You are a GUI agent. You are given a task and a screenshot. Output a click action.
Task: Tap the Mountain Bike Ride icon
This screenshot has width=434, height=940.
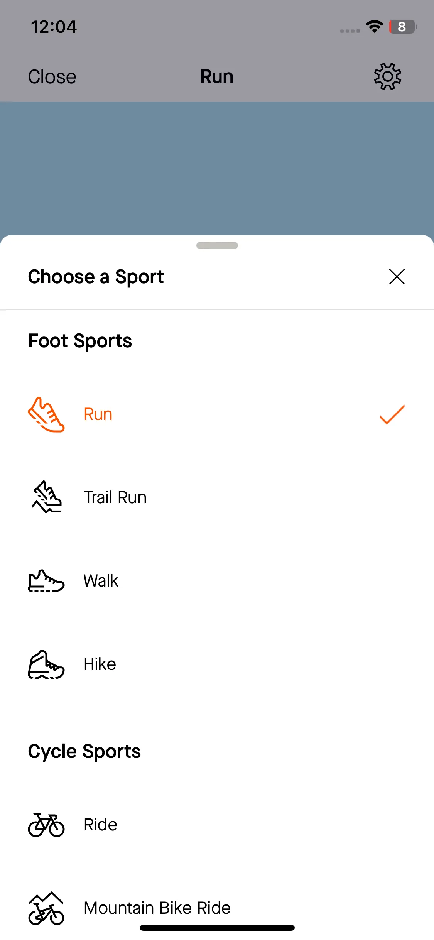click(x=46, y=908)
